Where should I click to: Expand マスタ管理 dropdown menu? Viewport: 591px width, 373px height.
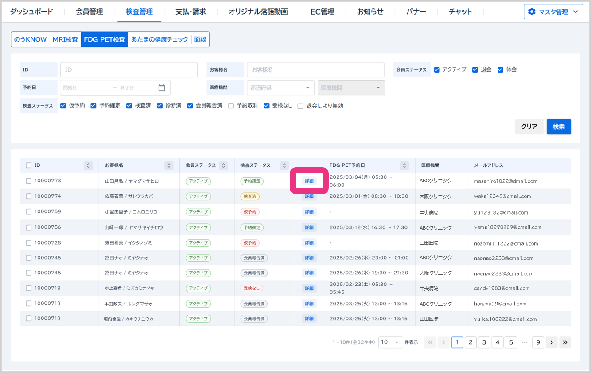click(575, 12)
